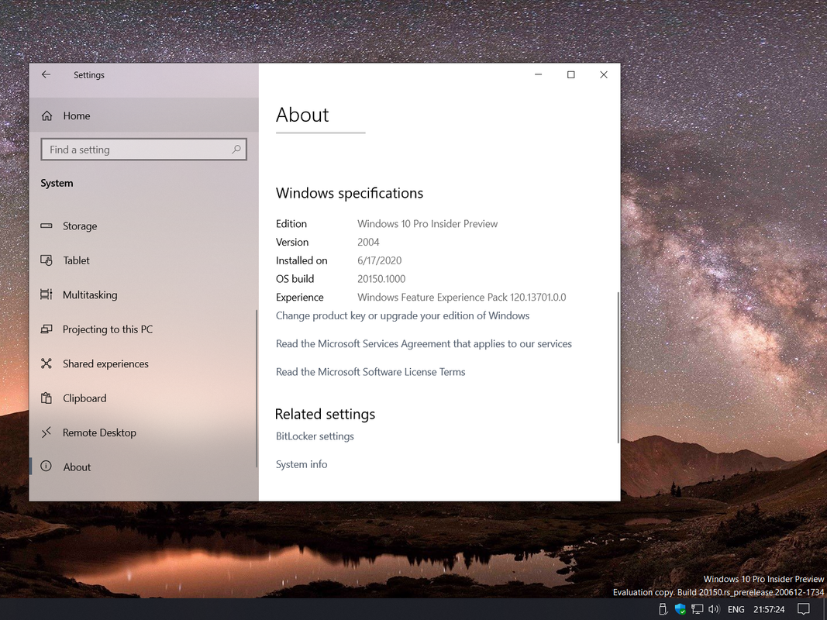Read the Microsoft Services Agreement link
Viewport: 827px width, 620px height.
point(423,344)
